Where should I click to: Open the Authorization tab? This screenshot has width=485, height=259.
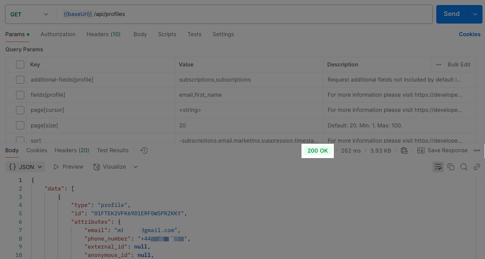pos(58,34)
